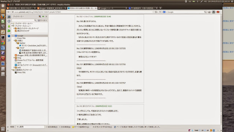Viewport: 234px width, 132px height.
Task: Click the page vertical scrollbar thumb
Action: [x=221, y=113]
